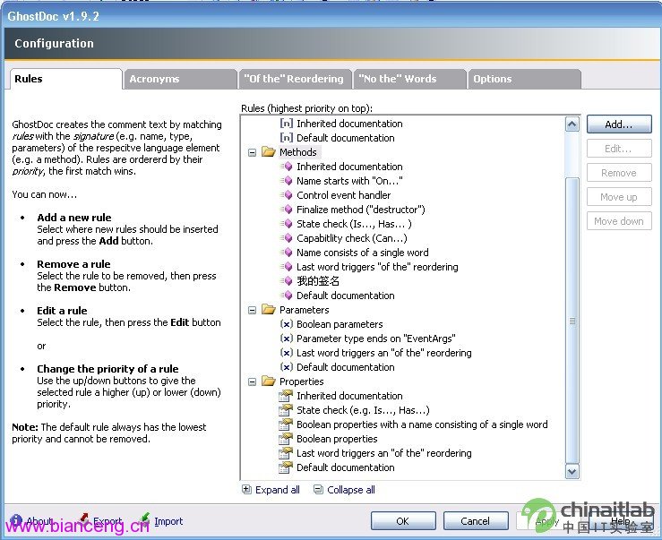Screen dimensions: 662x540
Task: Collapse the Parameters tree node
Action: point(252,311)
